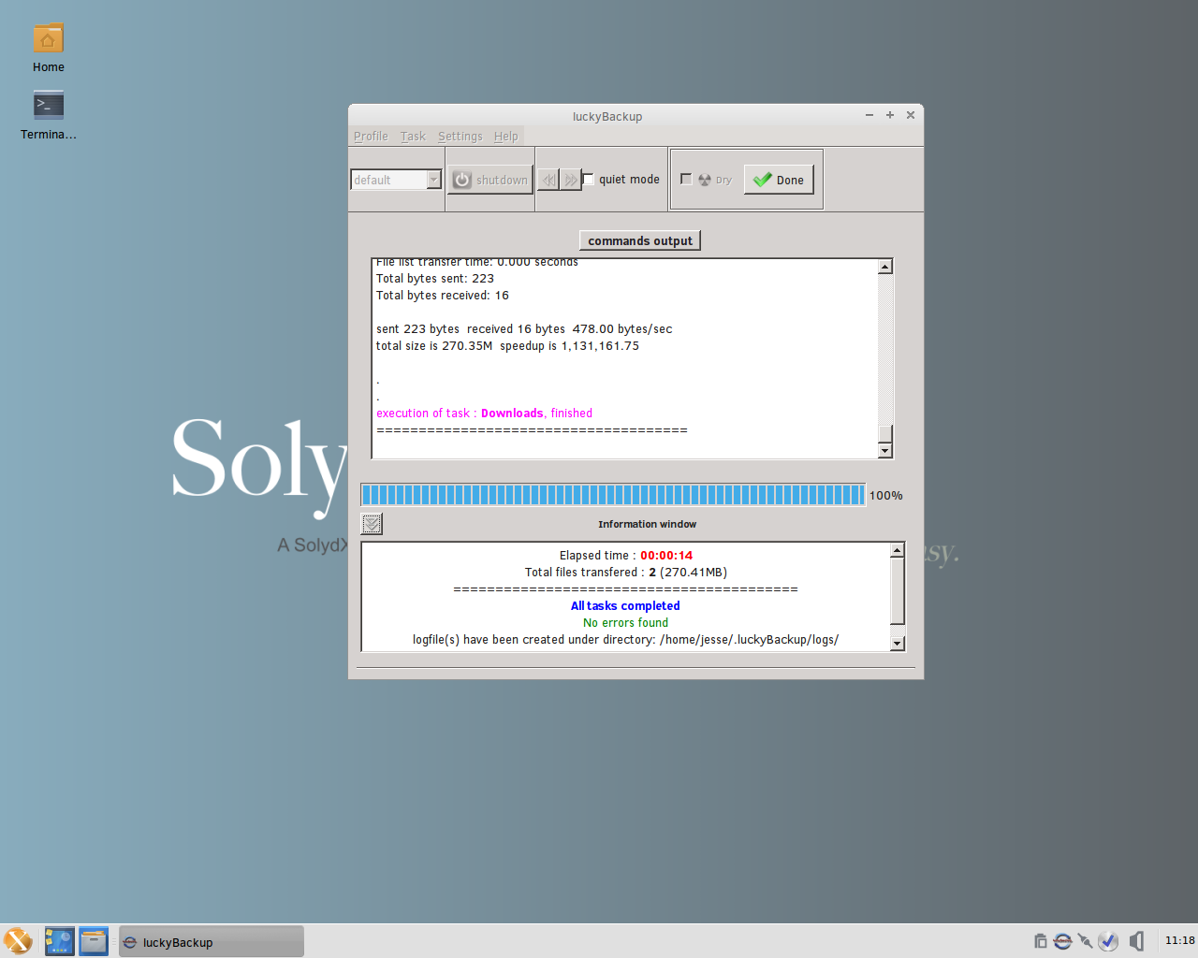Click information window scrollbar down arrow
1198x958 pixels.
tap(898, 643)
